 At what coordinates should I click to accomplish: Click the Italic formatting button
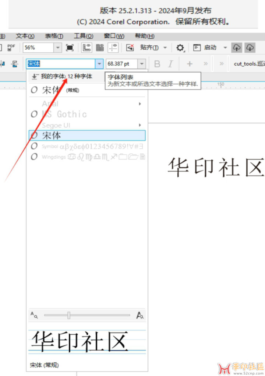click(x=170, y=64)
